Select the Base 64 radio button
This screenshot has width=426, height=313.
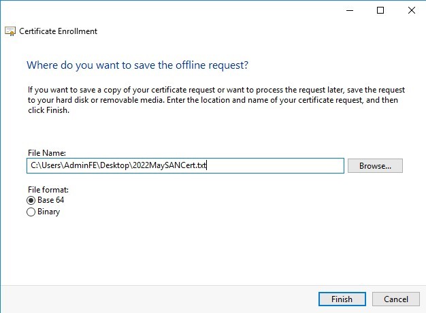click(31, 201)
